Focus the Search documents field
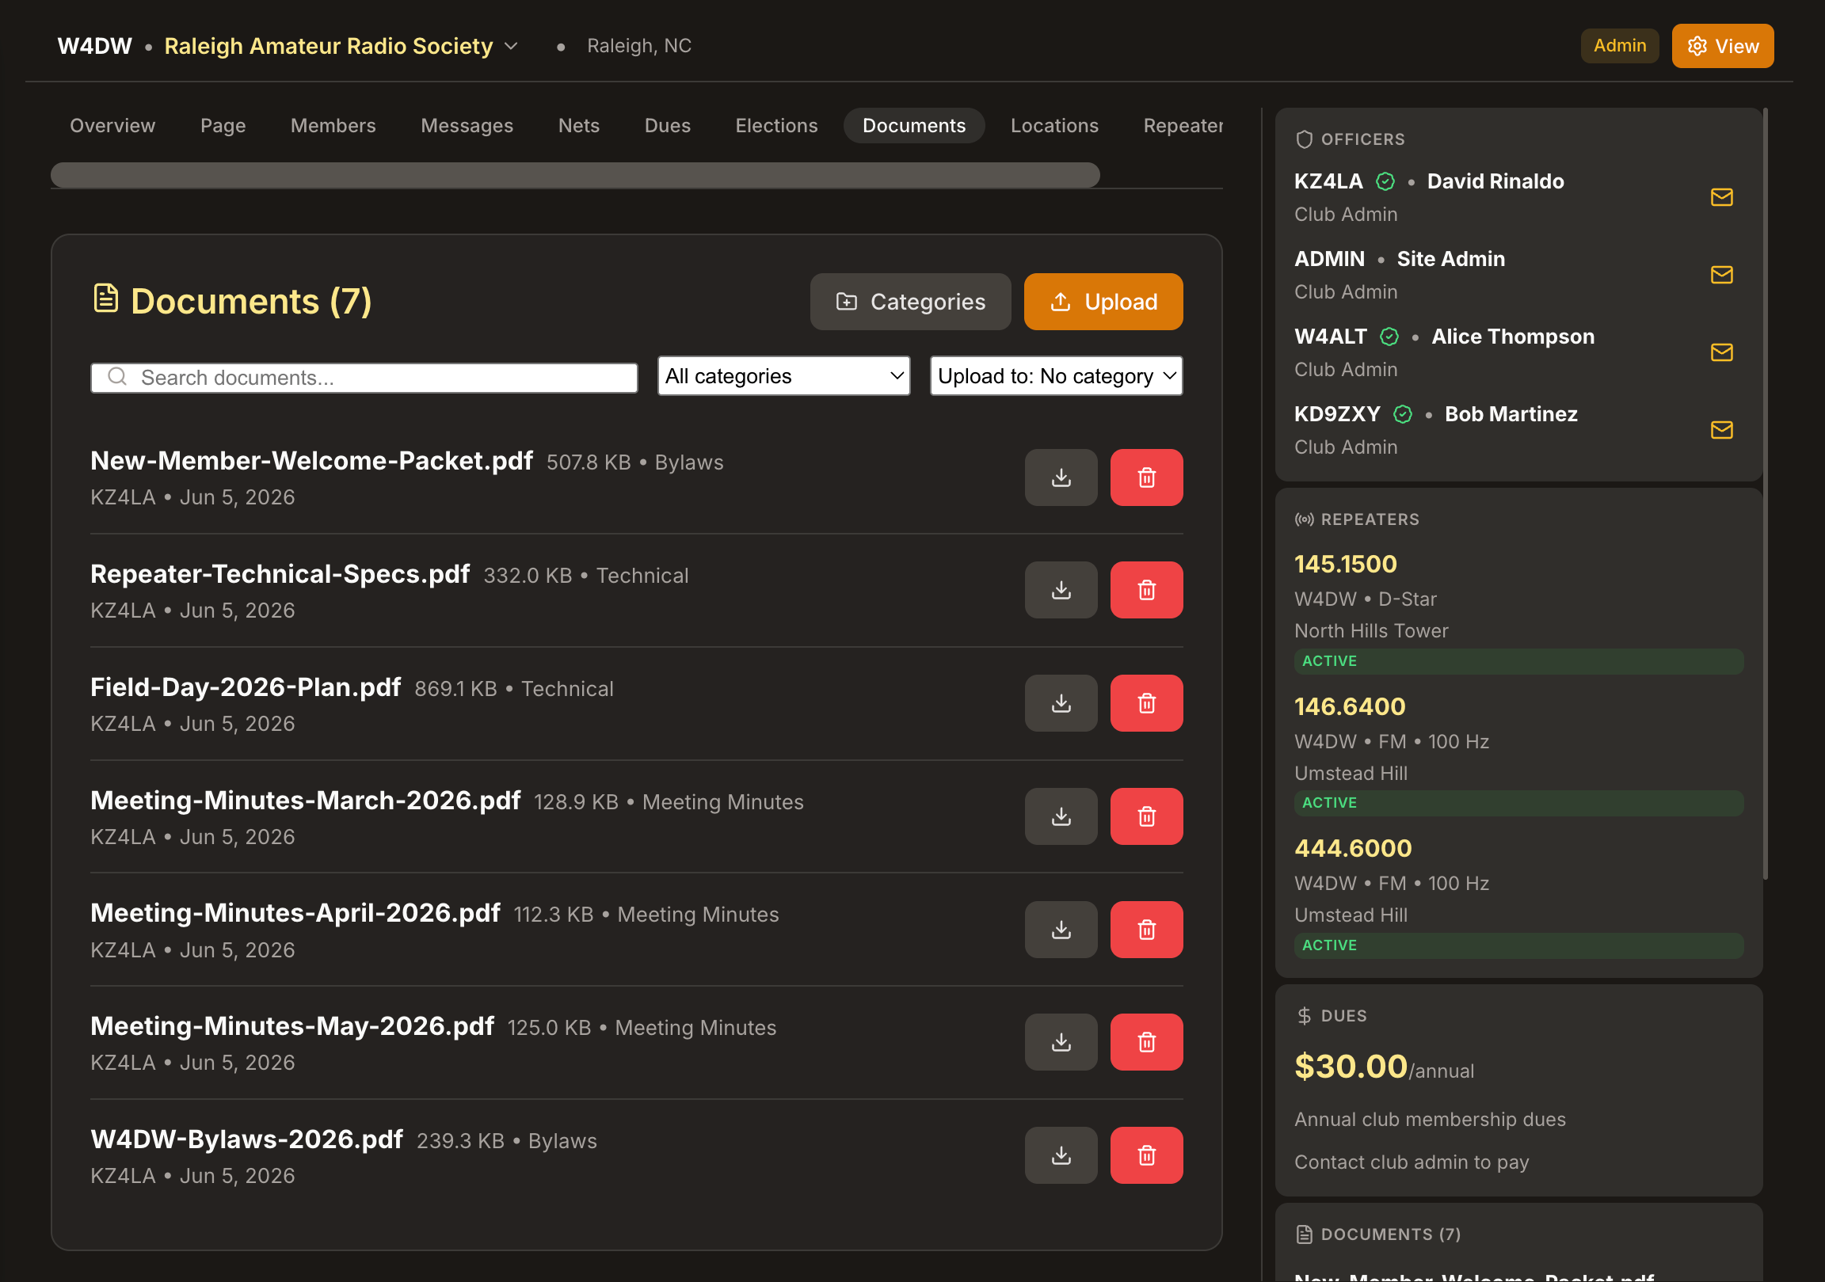The height and width of the screenshot is (1282, 1825). pos(364,378)
